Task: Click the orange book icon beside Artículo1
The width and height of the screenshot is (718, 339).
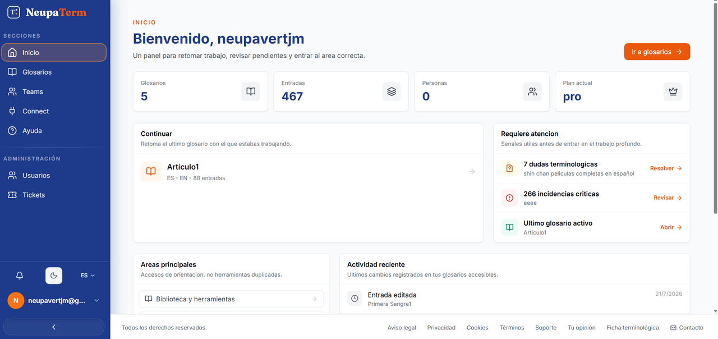Action: [151, 172]
